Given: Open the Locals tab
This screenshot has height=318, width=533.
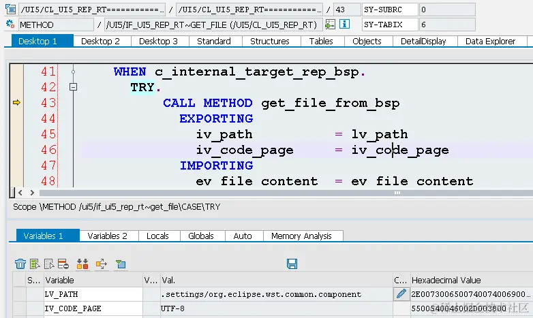Looking at the screenshot, I should (x=157, y=236).
